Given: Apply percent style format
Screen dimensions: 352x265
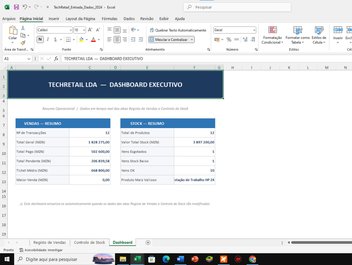Looking at the screenshot, I should tap(229, 40).
